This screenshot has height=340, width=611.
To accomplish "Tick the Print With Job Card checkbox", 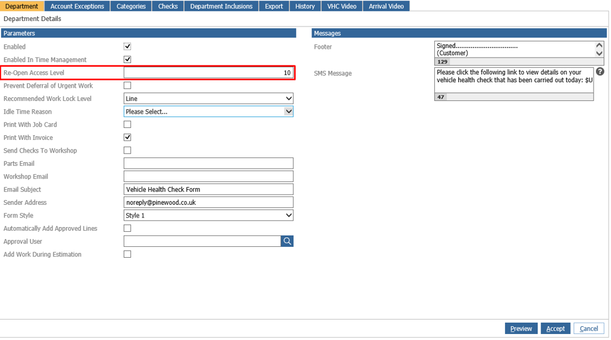I will tap(127, 124).
